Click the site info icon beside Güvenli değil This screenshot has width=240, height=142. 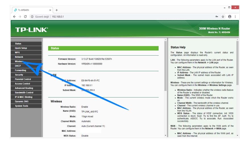[32, 17]
